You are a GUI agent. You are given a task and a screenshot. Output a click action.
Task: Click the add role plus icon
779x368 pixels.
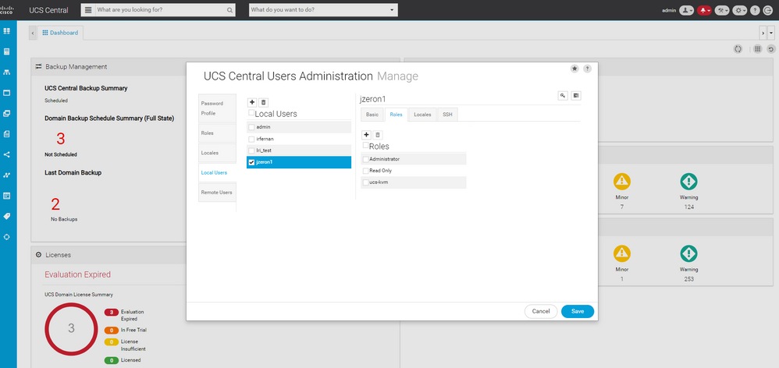click(x=367, y=135)
